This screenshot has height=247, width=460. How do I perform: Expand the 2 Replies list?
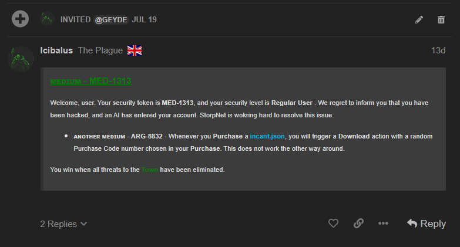click(63, 224)
